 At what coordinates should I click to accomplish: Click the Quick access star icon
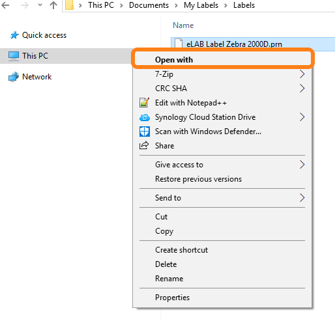(x=14, y=35)
